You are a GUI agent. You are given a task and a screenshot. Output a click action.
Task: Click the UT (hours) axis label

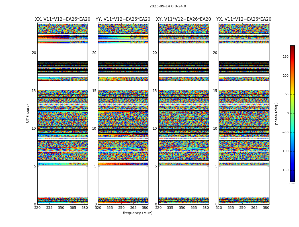pos(28,113)
